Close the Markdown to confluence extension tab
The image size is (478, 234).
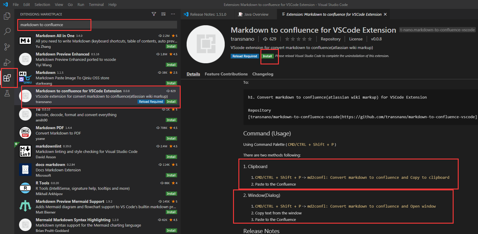385,14
